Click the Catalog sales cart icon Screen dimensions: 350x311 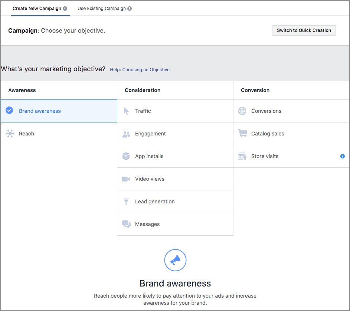242,134
